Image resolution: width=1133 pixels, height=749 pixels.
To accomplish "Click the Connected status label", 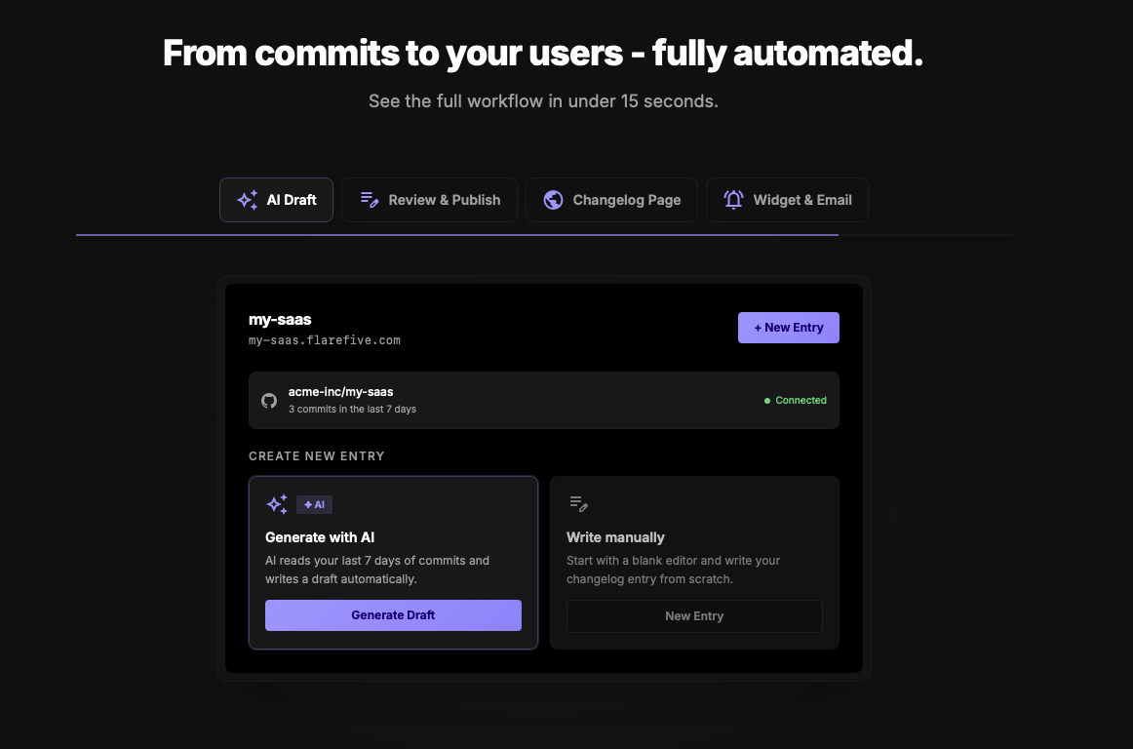I will pyautogui.click(x=801, y=401).
